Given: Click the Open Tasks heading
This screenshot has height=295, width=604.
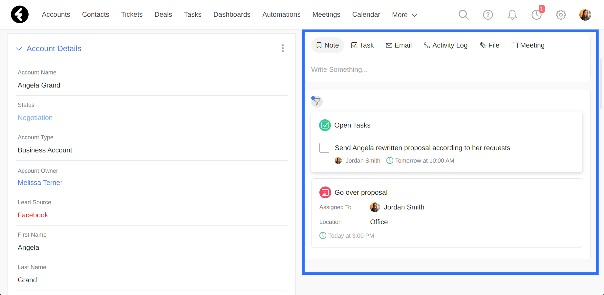Looking at the screenshot, I should pos(352,125).
